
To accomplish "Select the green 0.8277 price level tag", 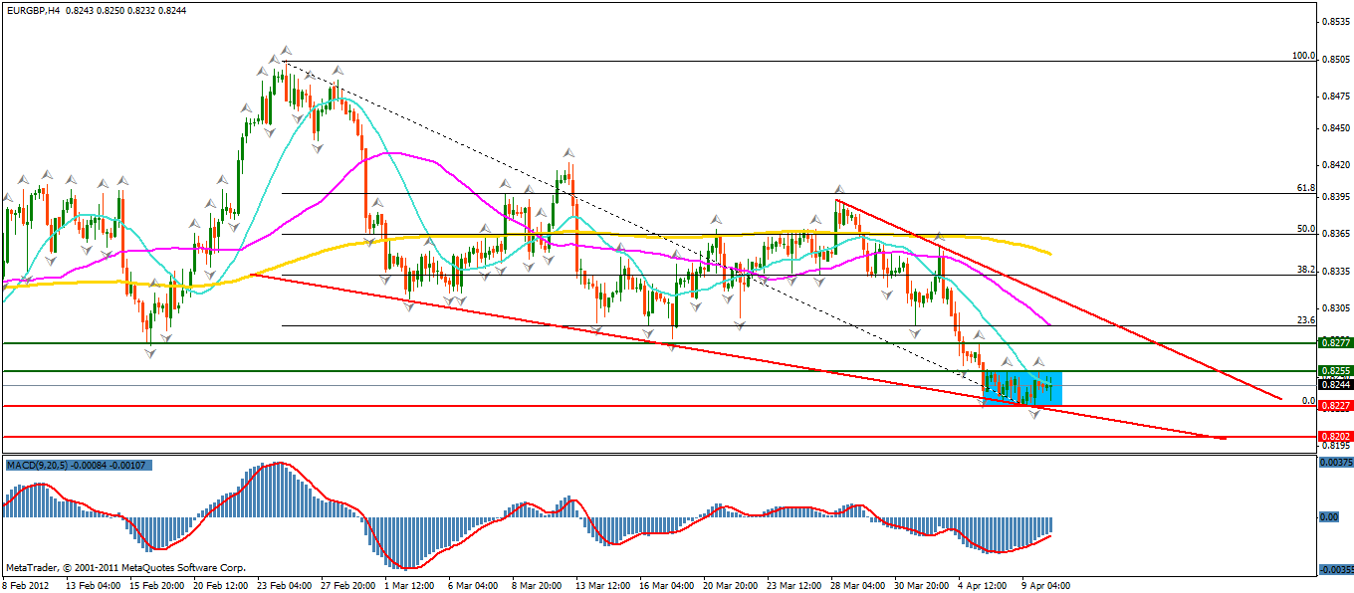I will (1334, 342).
